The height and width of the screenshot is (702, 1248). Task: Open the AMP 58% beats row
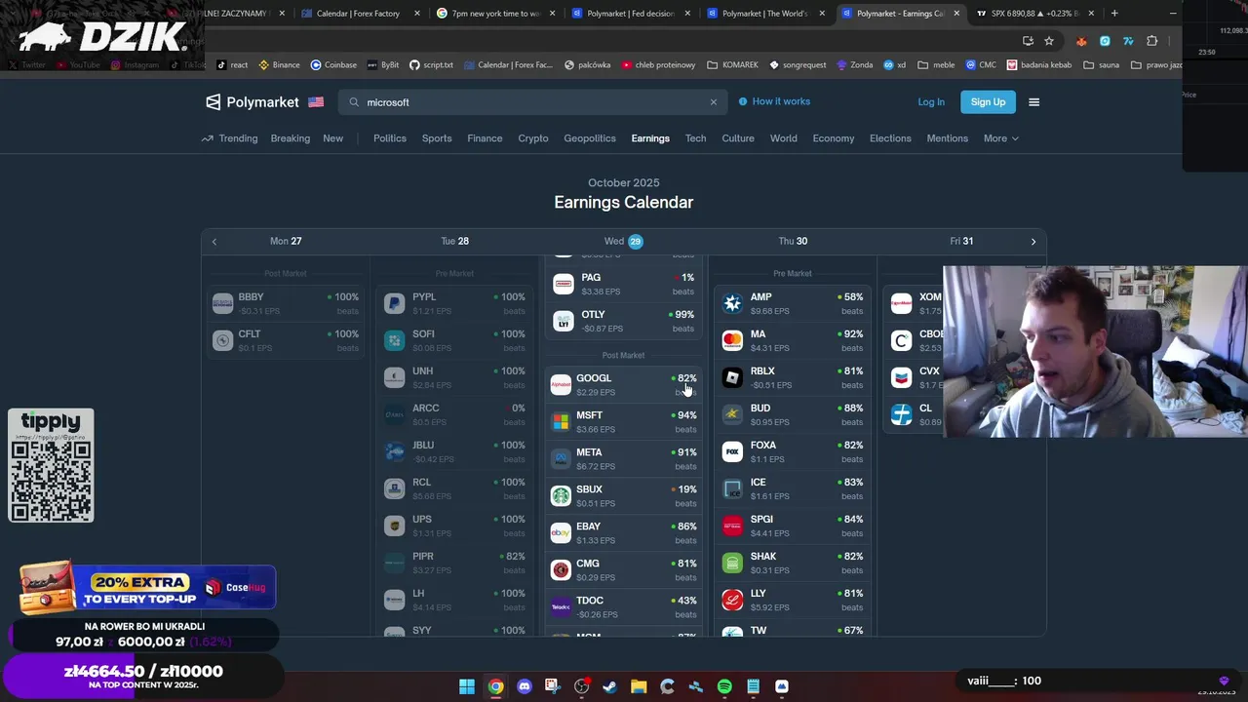click(793, 303)
